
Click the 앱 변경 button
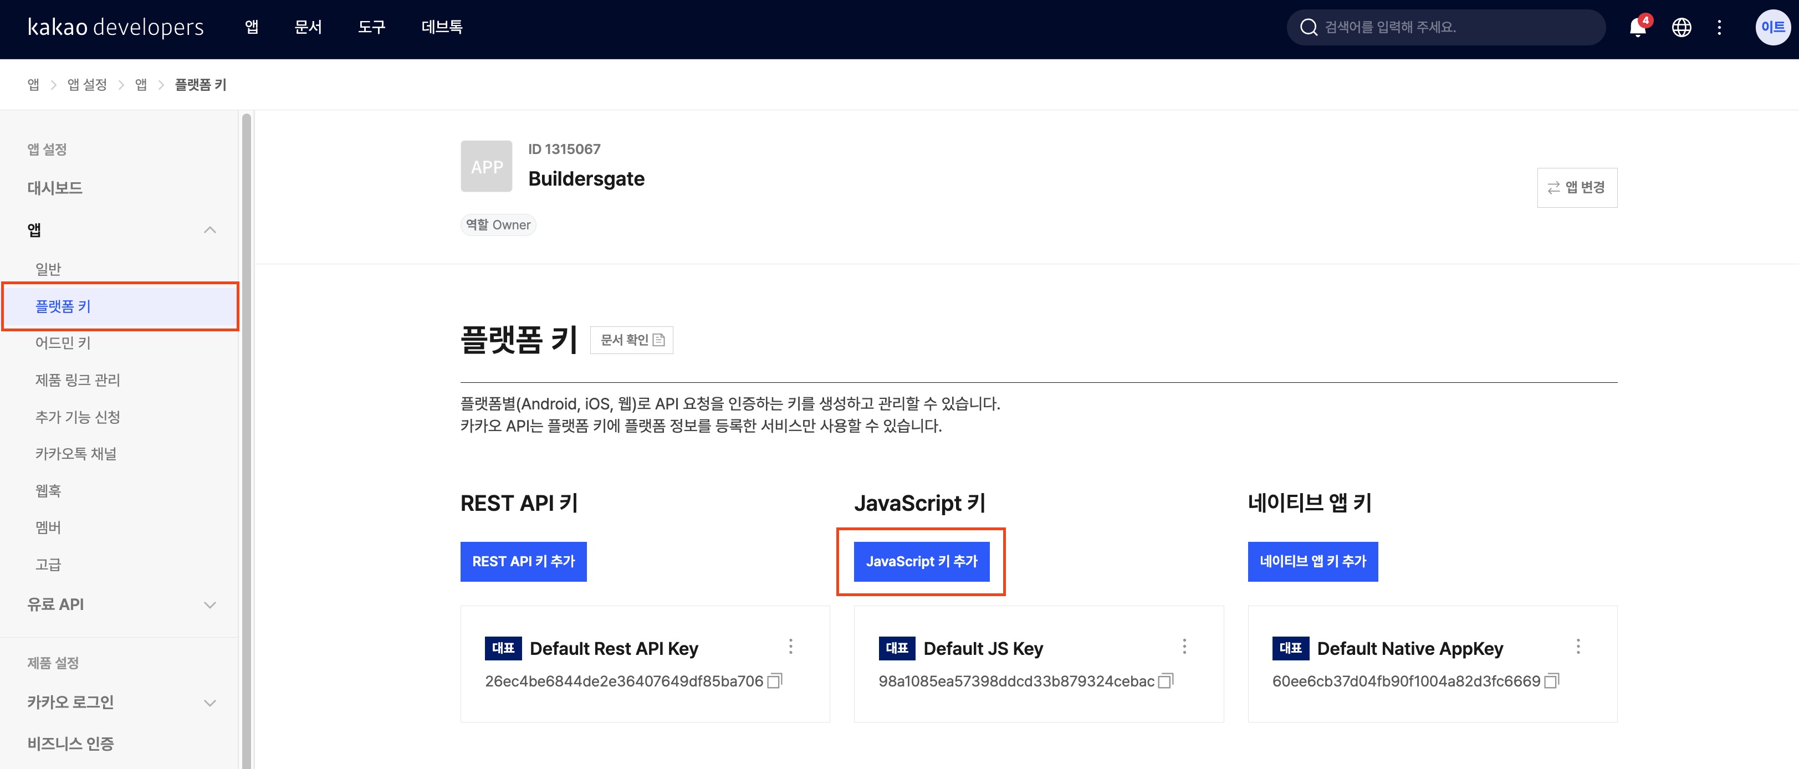point(1577,187)
